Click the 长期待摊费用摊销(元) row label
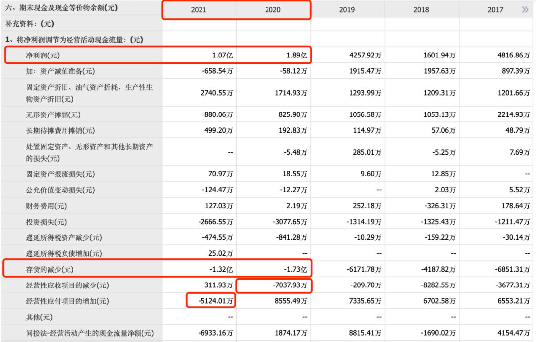 (x=61, y=131)
